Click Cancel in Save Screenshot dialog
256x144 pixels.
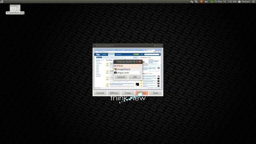coord(100,93)
